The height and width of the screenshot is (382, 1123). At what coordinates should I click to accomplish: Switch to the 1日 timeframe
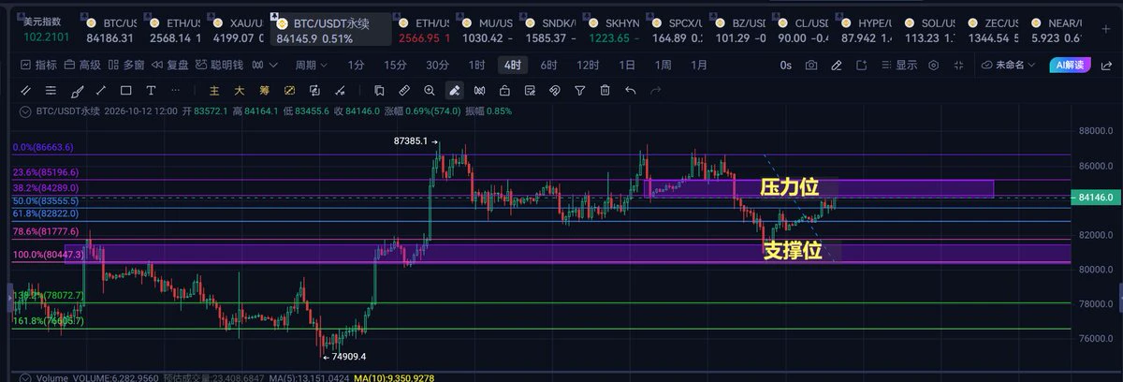[x=627, y=66]
